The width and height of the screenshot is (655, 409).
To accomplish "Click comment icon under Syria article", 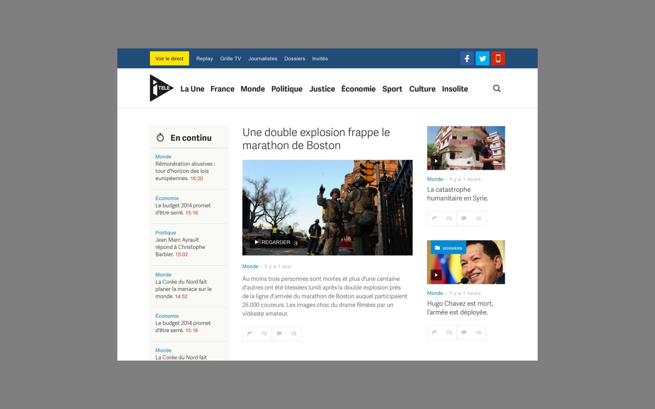I will pos(464,218).
